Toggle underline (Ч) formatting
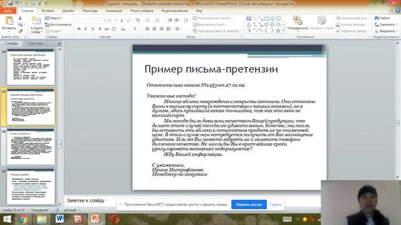 [93, 29]
